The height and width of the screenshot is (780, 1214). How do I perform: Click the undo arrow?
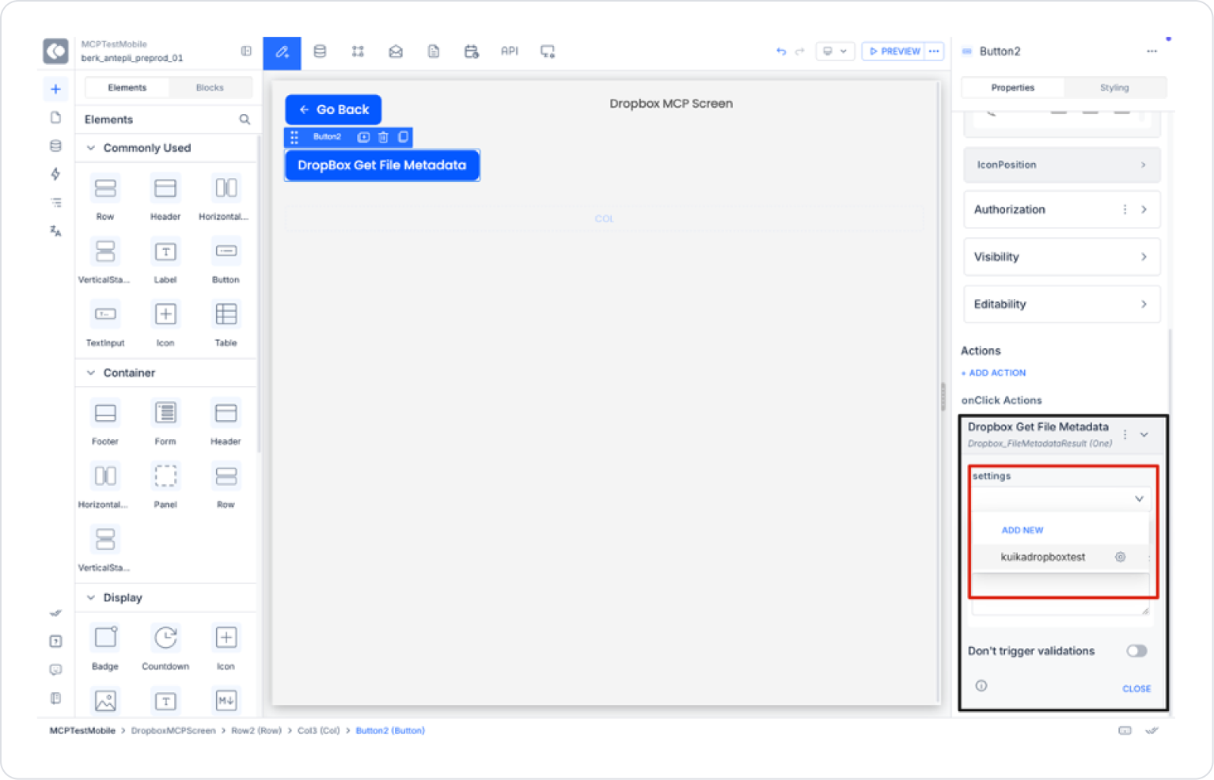tap(781, 51)
